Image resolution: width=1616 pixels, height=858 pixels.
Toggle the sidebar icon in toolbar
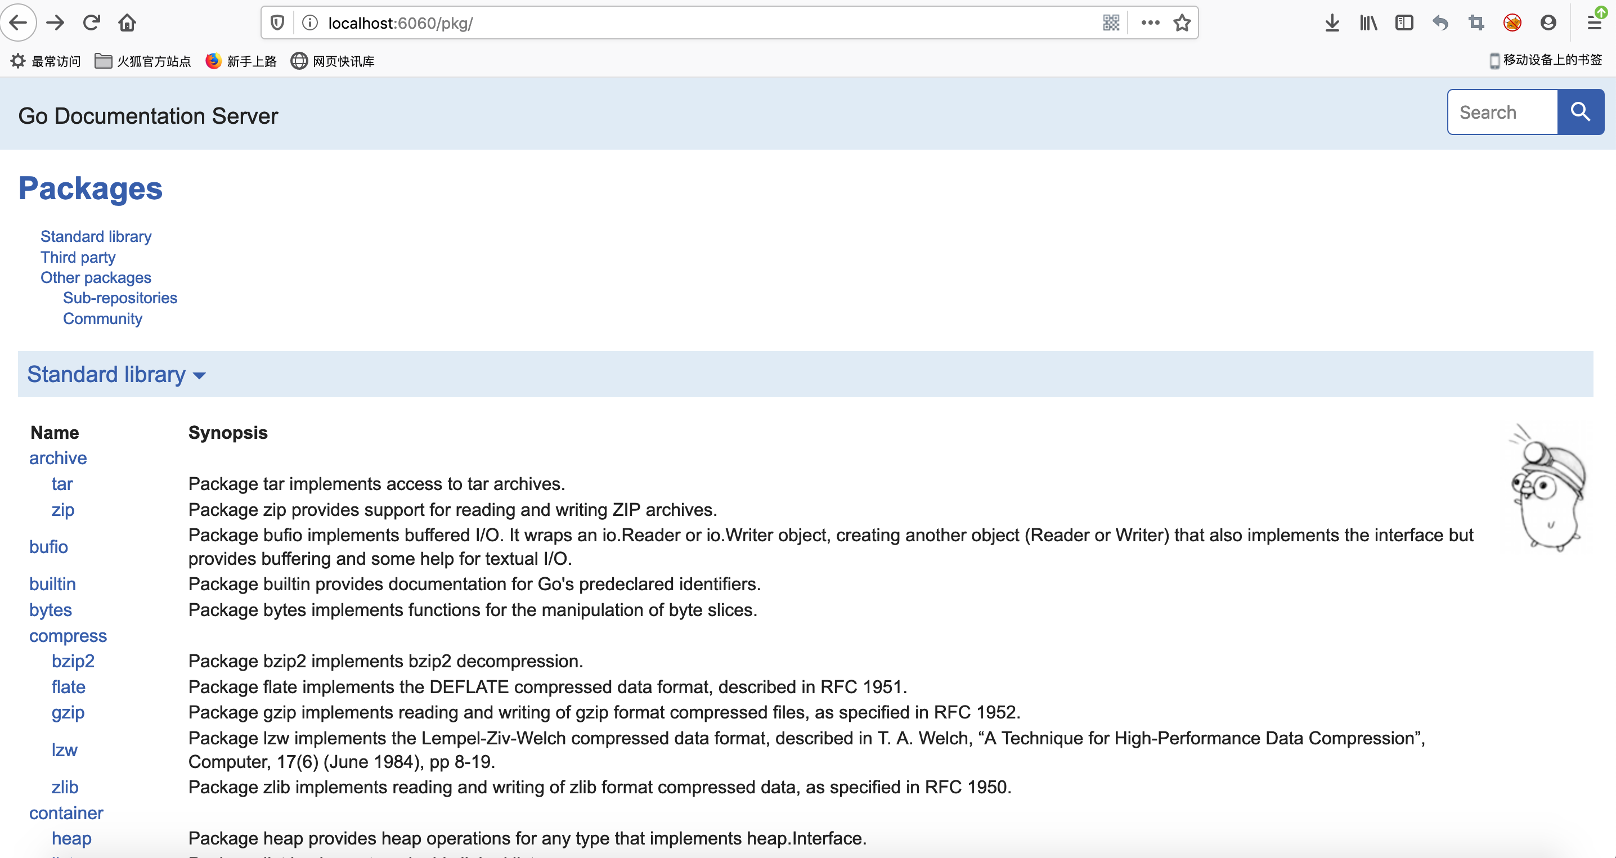point(1404,23)
